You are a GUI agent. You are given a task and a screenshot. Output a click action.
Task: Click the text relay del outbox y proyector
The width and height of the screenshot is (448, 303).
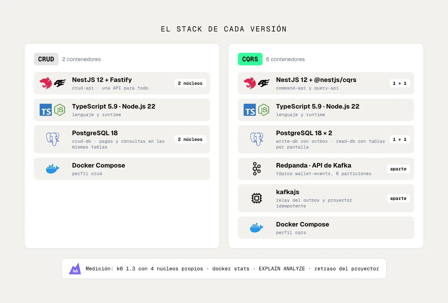[314, 200]
